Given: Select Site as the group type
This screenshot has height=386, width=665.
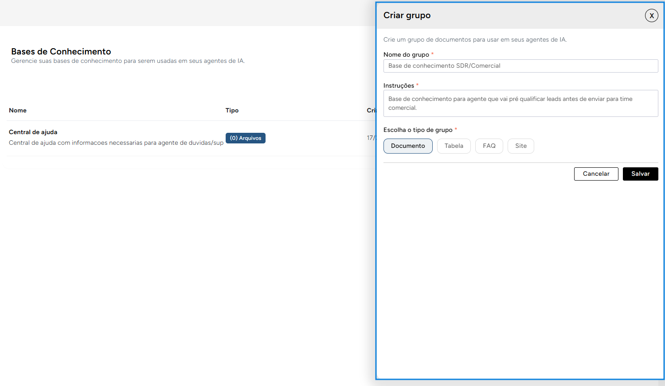Looking at the screenshot, I should tap(521, 146).
